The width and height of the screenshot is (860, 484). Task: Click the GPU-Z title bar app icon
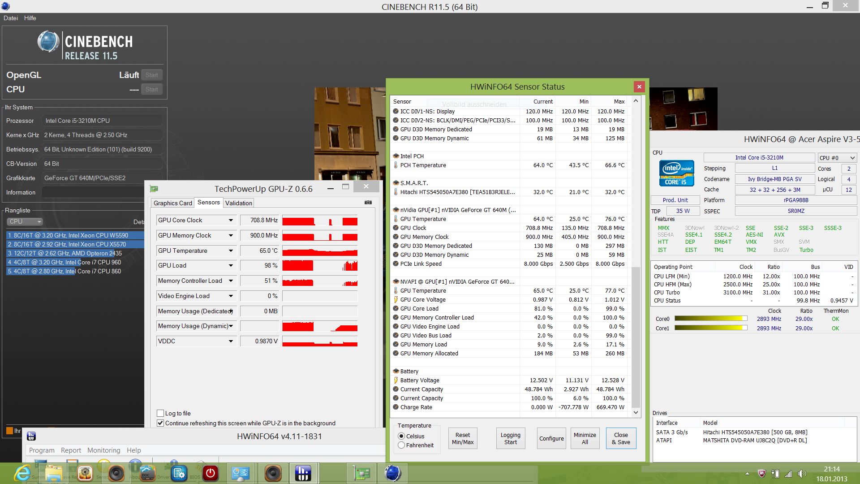pyautogui.click(x=154, y=189)
